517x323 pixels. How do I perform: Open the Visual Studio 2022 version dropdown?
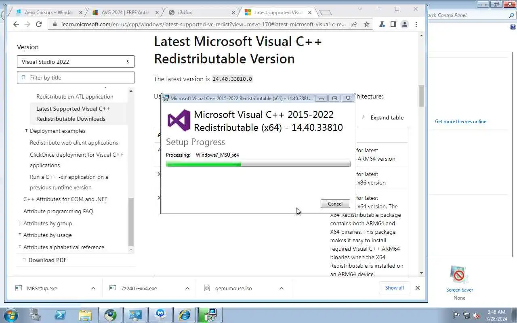coord(76,62)
